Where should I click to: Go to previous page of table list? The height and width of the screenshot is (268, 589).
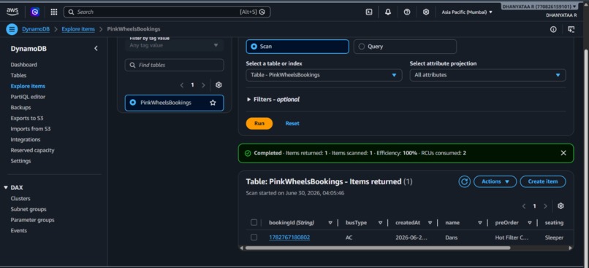pyautogui.click(x=182, y=85)
